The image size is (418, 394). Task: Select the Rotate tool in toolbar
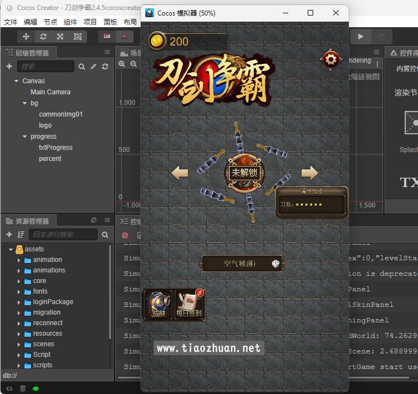[43, 36]
